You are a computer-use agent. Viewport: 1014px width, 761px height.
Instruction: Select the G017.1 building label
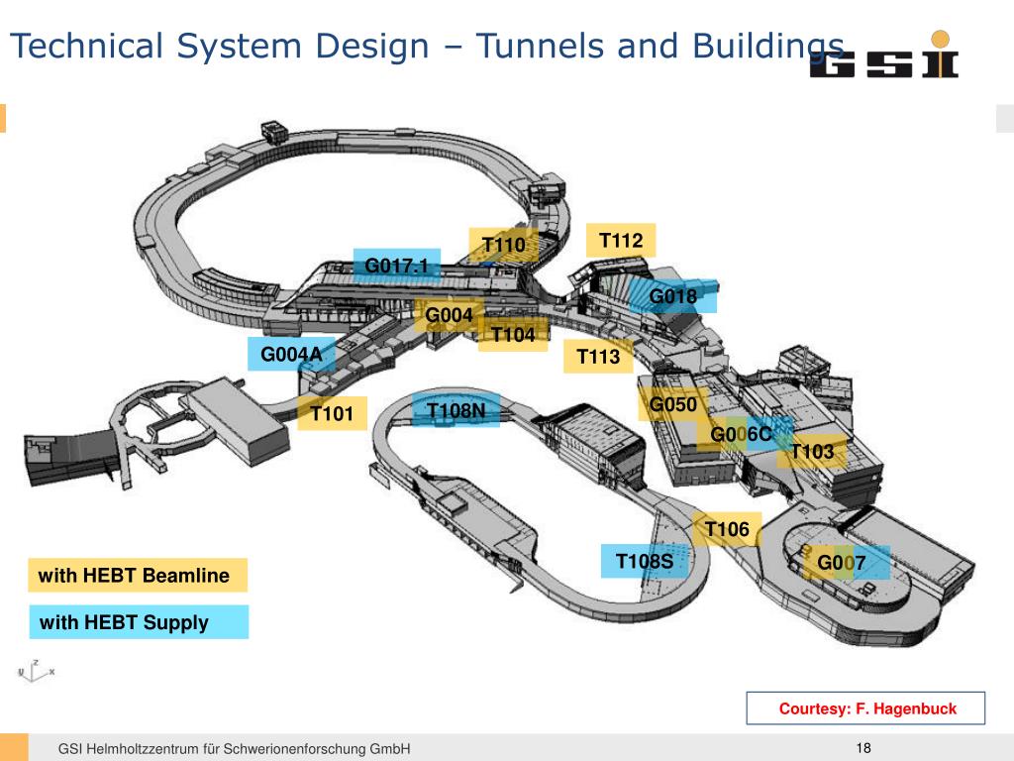point(397,266)
